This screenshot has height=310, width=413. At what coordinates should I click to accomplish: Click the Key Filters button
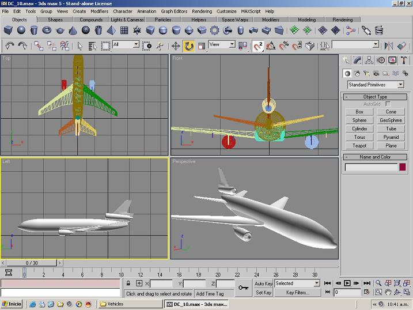(298, 293)
